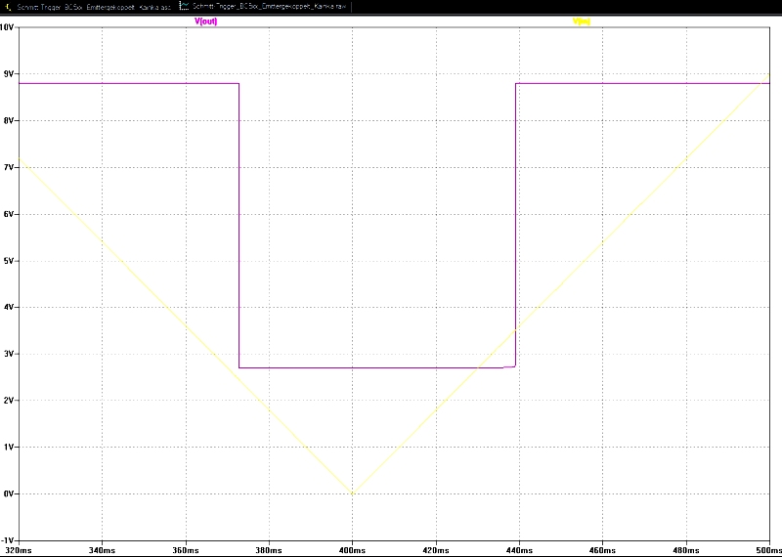
Task: Select the yellow V(in) trace label
Action: click(581, 21)
